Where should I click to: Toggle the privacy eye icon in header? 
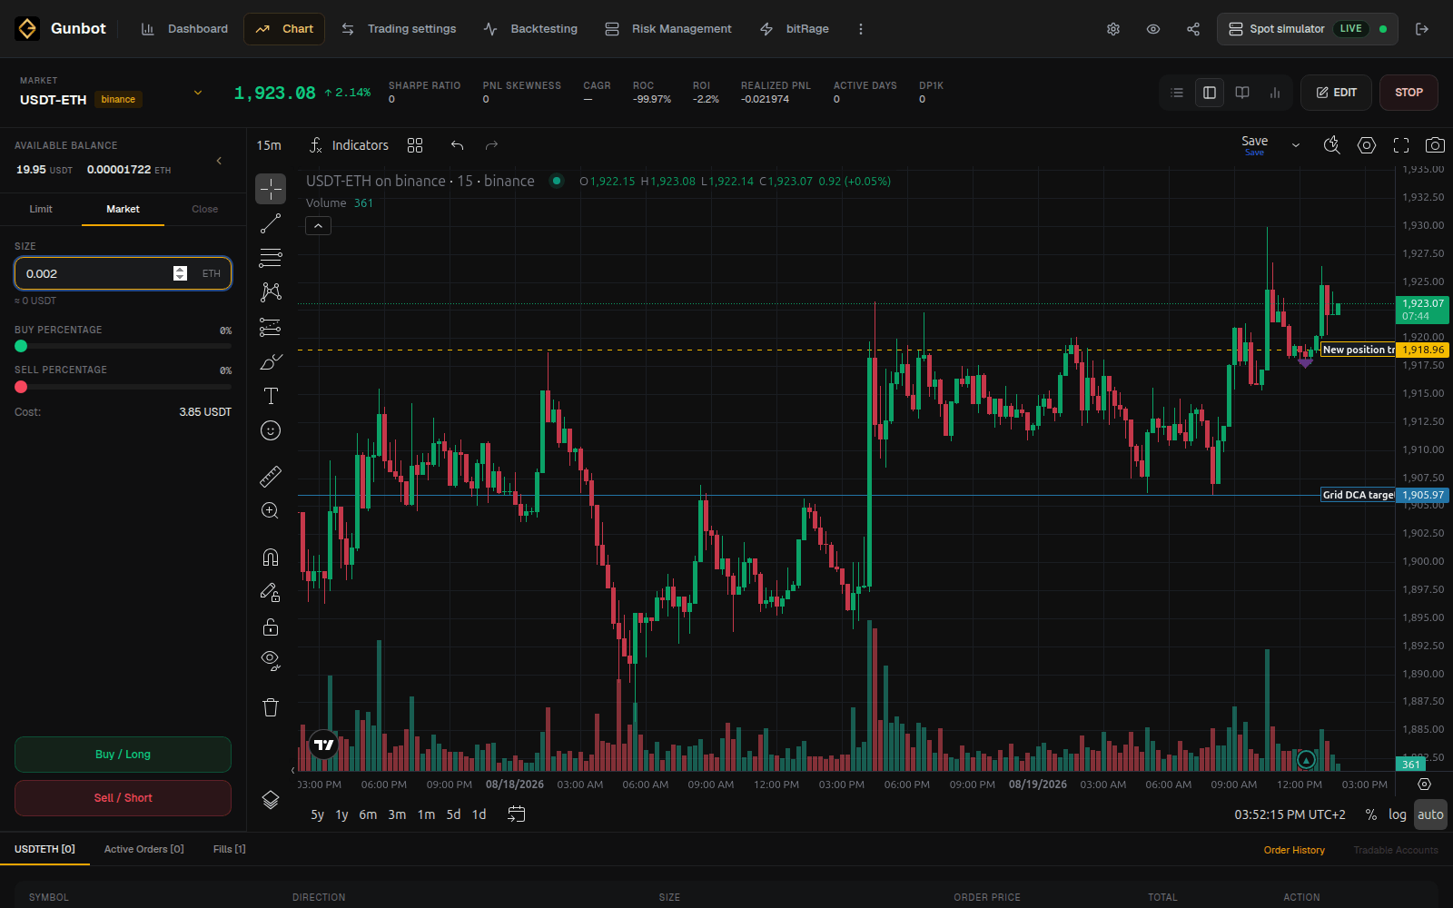(x=1153, y=29)
